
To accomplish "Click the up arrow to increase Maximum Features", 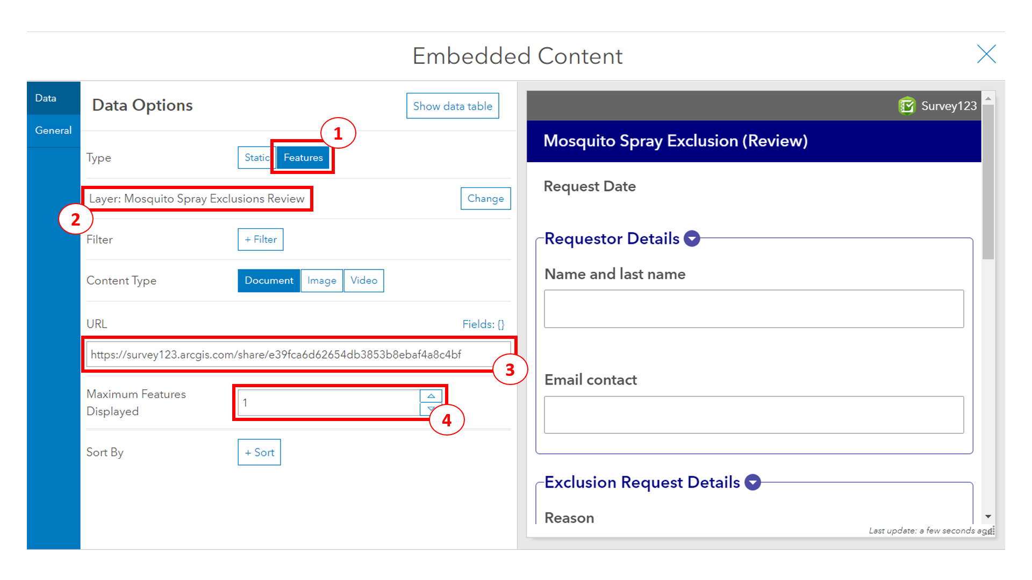I will pos(430,396).
